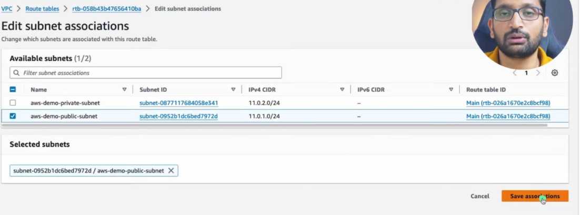
Task: Sort by Subnet ID column arrow
Action: pyautogui.click(x=233, y=90)
